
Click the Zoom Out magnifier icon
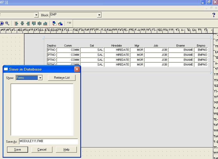(7, 23)
